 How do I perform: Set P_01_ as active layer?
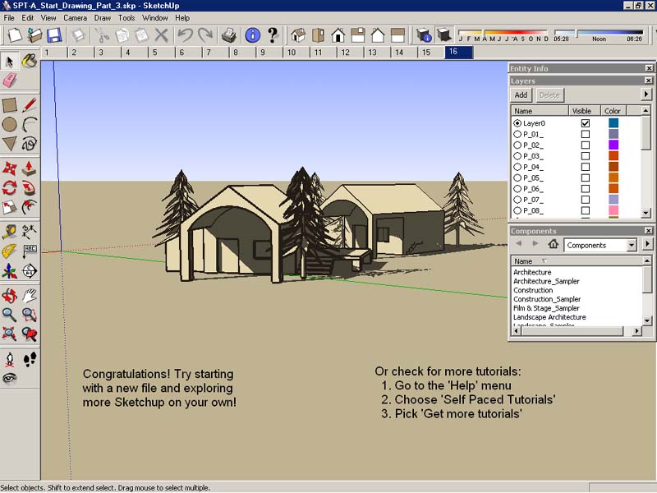[517, 134]
